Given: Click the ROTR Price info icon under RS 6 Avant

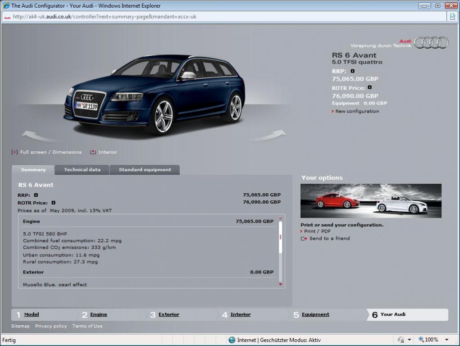Looking at the screenshot, I should (369, 88).
